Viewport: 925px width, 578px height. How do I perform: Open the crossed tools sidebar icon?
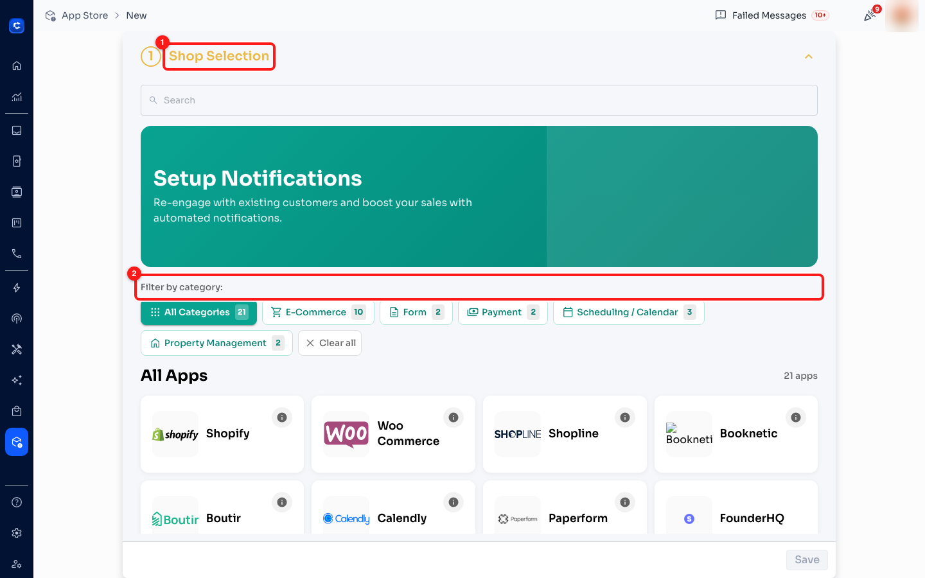[x=17, y=349]
